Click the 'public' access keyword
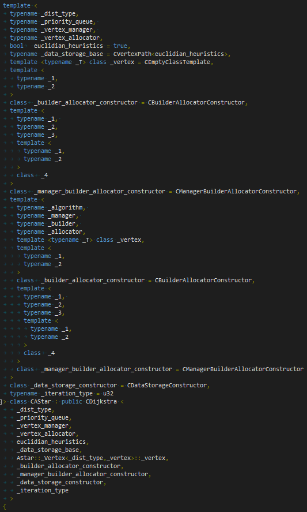Screen dimensions: 307x512 click(71, 401)
